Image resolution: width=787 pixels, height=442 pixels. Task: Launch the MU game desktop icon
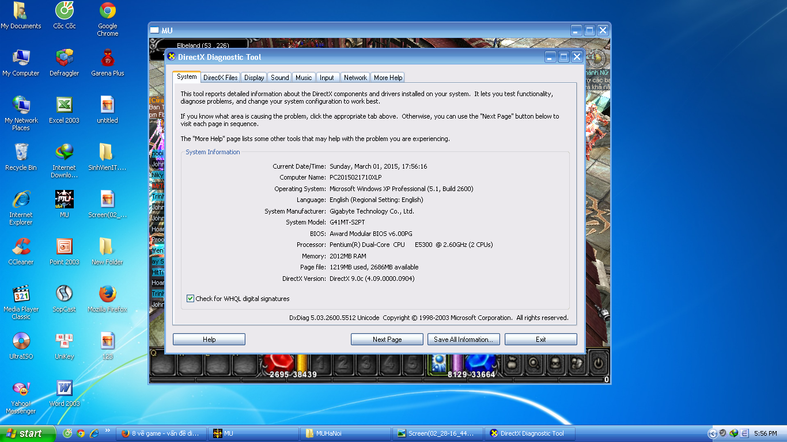click(x=65, y=204)
